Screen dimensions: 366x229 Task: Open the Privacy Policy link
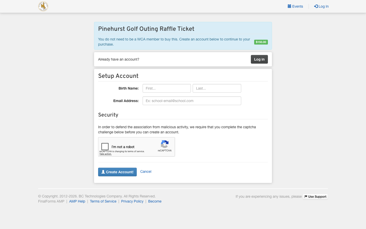click(132, 201)
